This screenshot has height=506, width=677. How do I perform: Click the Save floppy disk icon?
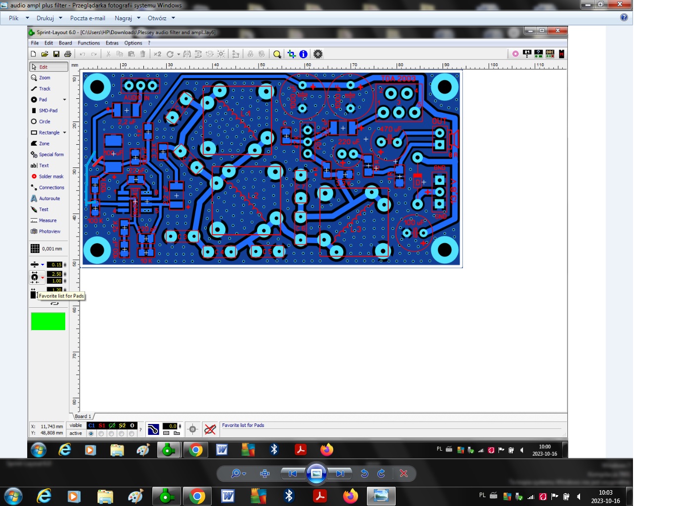[56, 54]
